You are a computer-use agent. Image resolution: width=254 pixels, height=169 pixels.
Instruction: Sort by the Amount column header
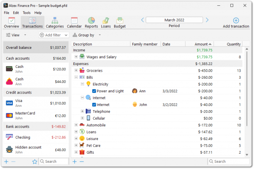click(199, 44)
